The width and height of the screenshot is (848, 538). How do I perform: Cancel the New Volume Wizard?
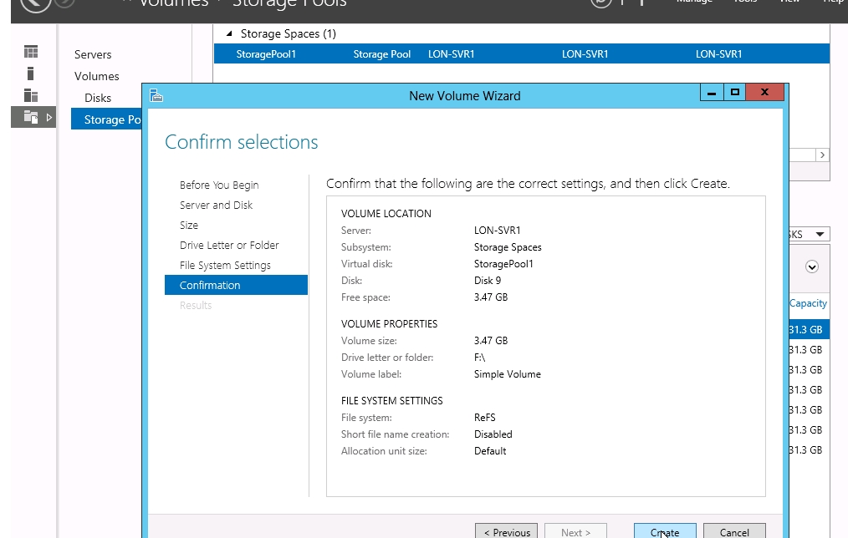pyautogui.click(x=734, y=531)
